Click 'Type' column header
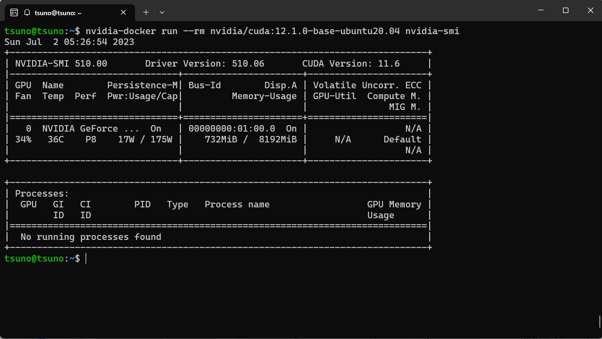The height and width of the screenshot is (339, 602). (x=177, y=204)
